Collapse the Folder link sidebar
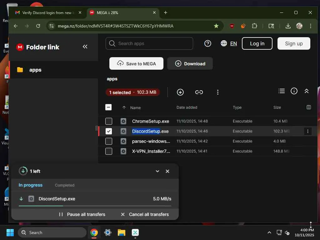The image size is (320, 240). (x=85, y=47)
